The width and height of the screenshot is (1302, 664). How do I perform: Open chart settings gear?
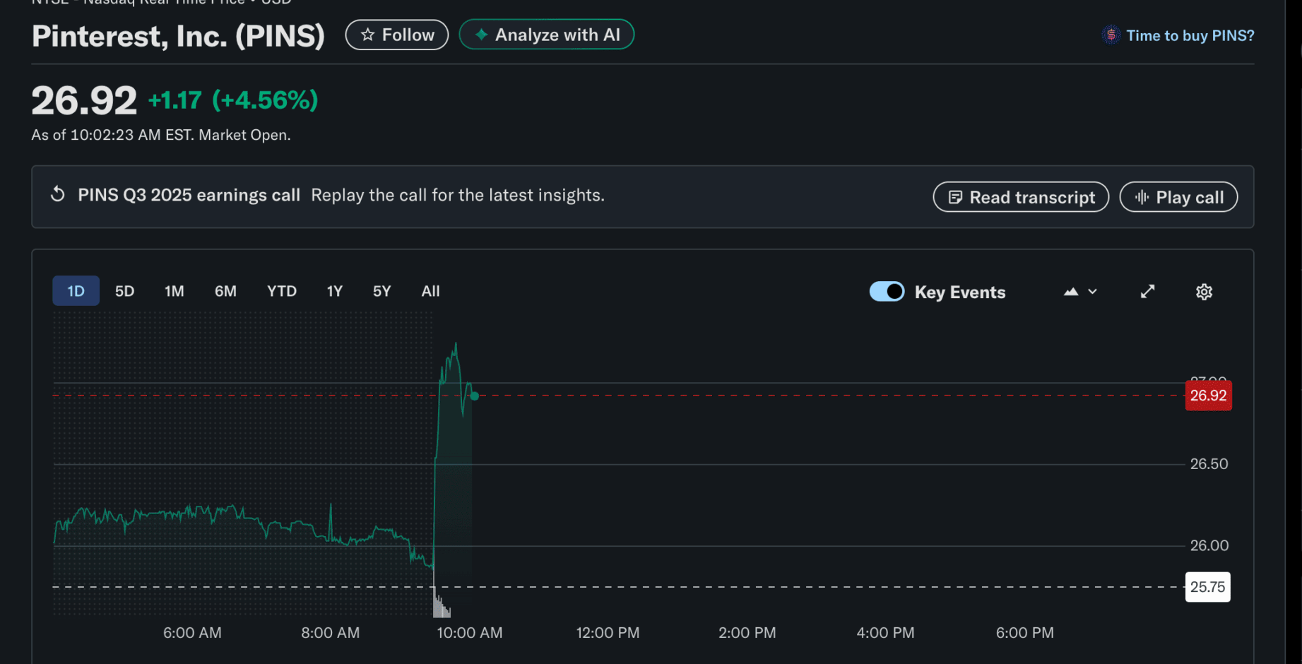(x=1204, y=292)
